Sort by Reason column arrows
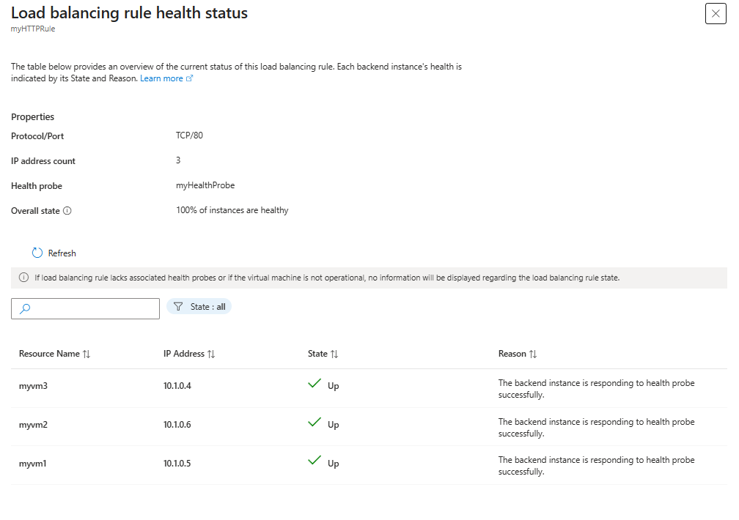This screenshot has height=520, width=739. (x=533, y=354)
